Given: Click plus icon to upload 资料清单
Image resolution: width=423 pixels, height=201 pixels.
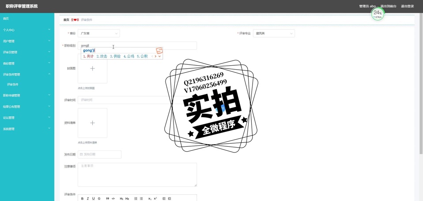Looking at the screenshot, I should pos(92,123).
